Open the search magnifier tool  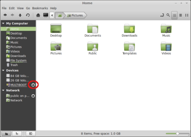(x=168, y=15)
